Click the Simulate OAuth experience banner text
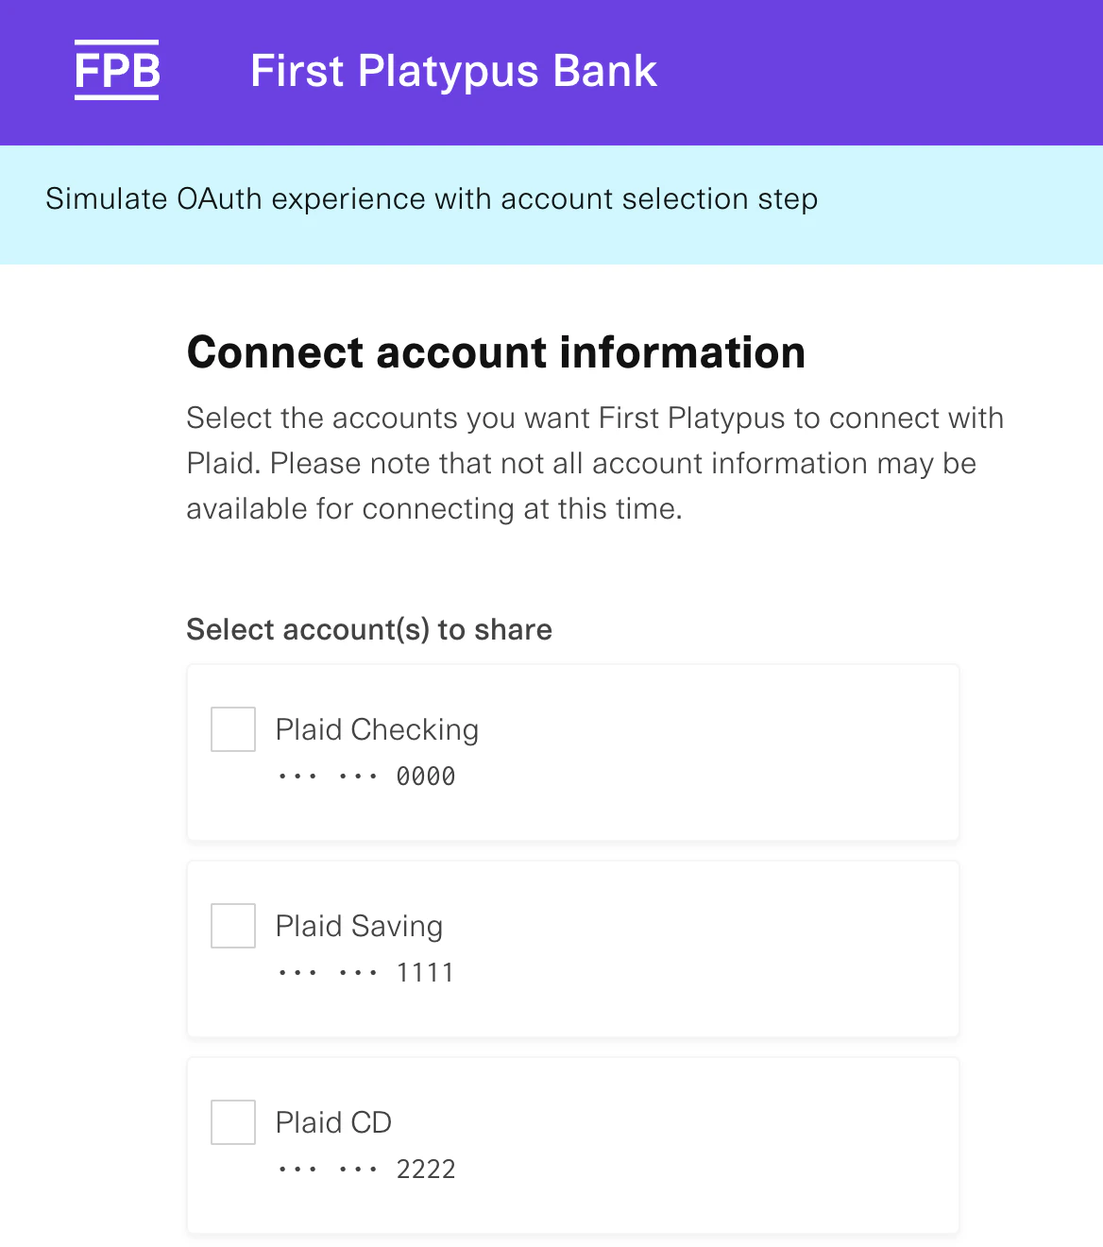 432,199
